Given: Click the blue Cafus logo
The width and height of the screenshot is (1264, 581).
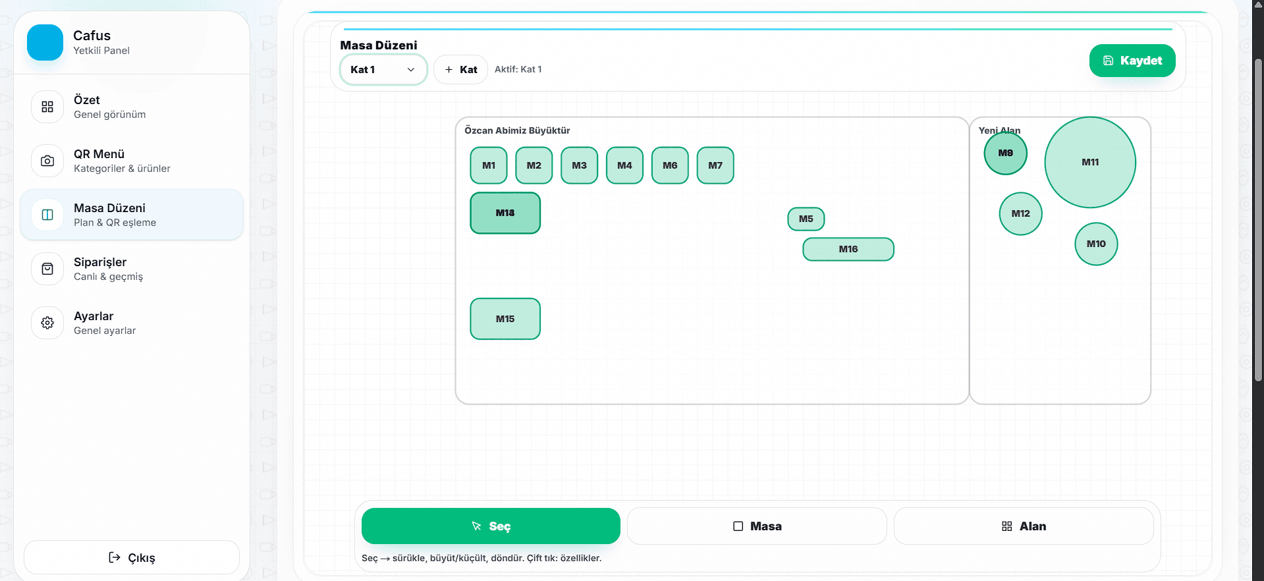Looking at the screenshot, I should click(45, 43).
